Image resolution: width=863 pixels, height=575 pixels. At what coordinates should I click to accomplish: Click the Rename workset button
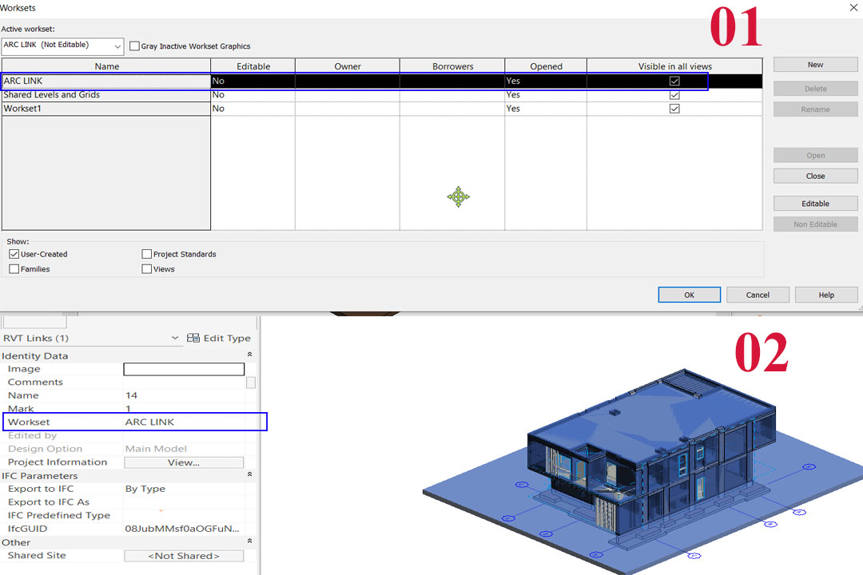coord(815,109)
